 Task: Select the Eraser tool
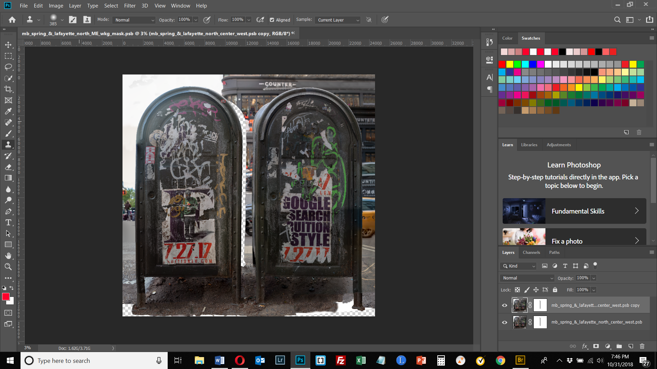[x=8, y=167]
